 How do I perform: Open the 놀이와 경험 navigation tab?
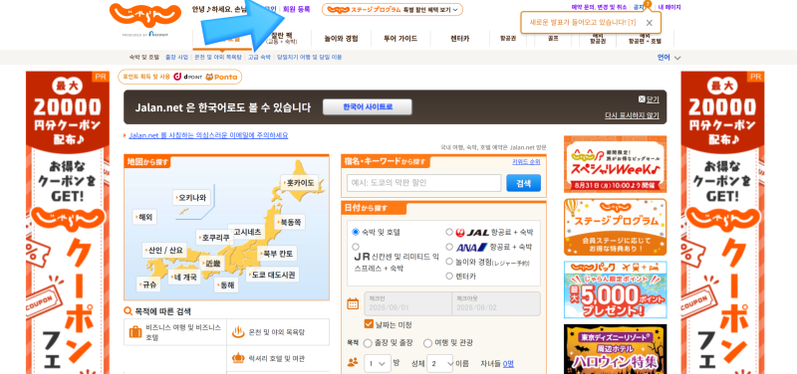[x=341, y=39]
